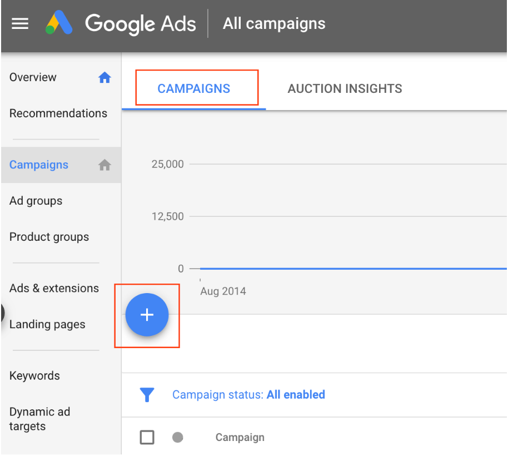The image size is (508, 456).
Task: Click the filter funnel icon
Action: 147,395
